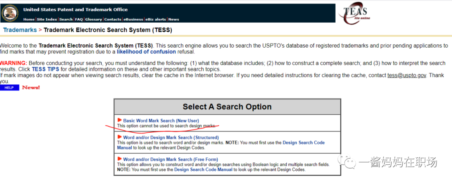Click the red arrow beside Free Form search option
The width and height of the screenshot is (452, 182).
(120, 159)
